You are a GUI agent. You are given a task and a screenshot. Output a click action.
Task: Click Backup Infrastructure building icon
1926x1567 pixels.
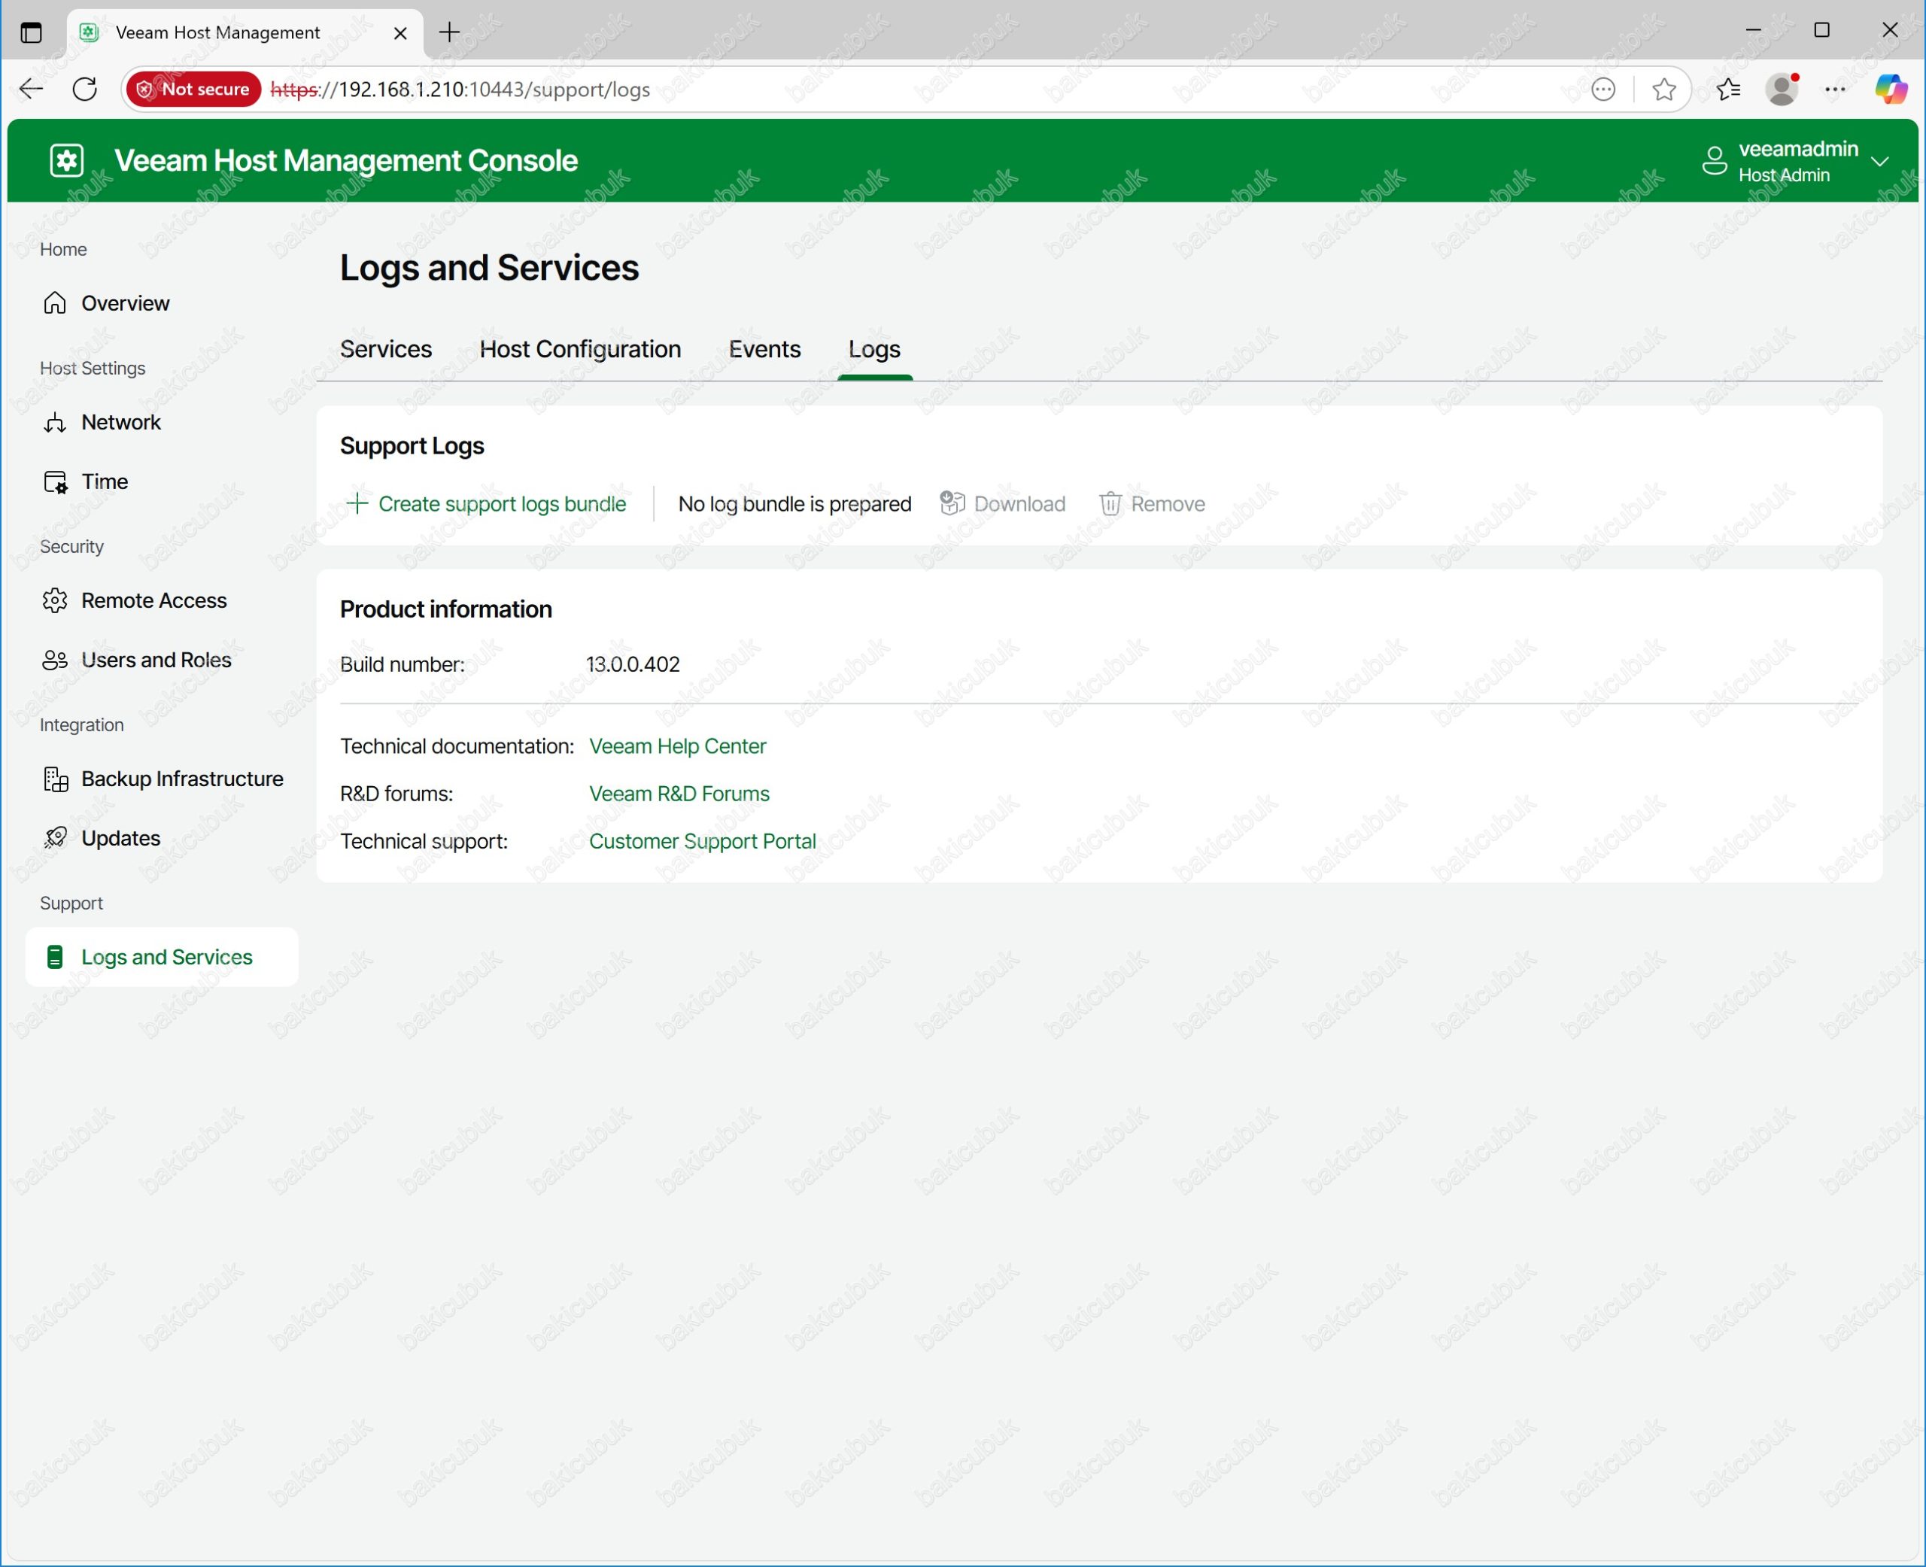[55, 779]
